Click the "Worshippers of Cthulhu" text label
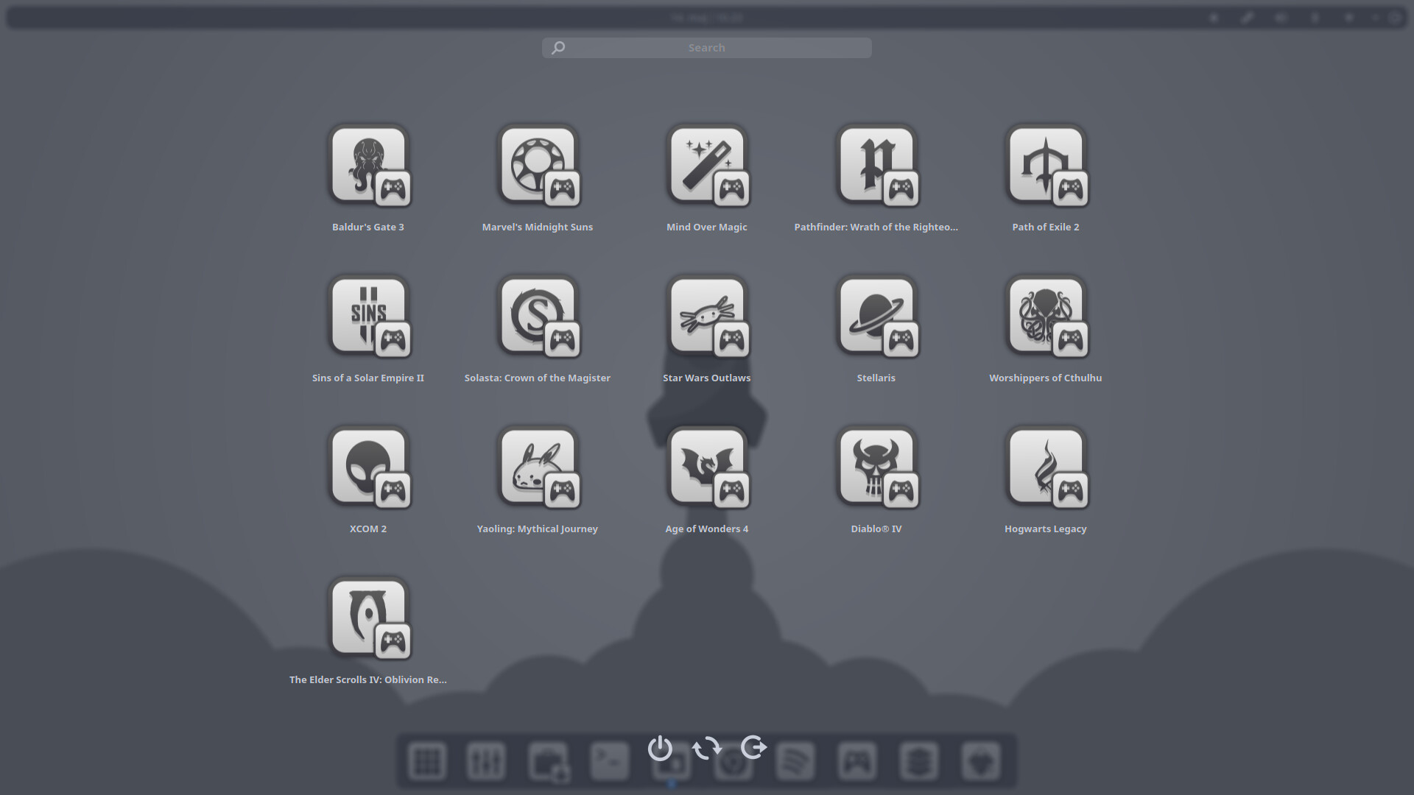The width and height of the screenshot is (1414, 795). coord(1046,378)
